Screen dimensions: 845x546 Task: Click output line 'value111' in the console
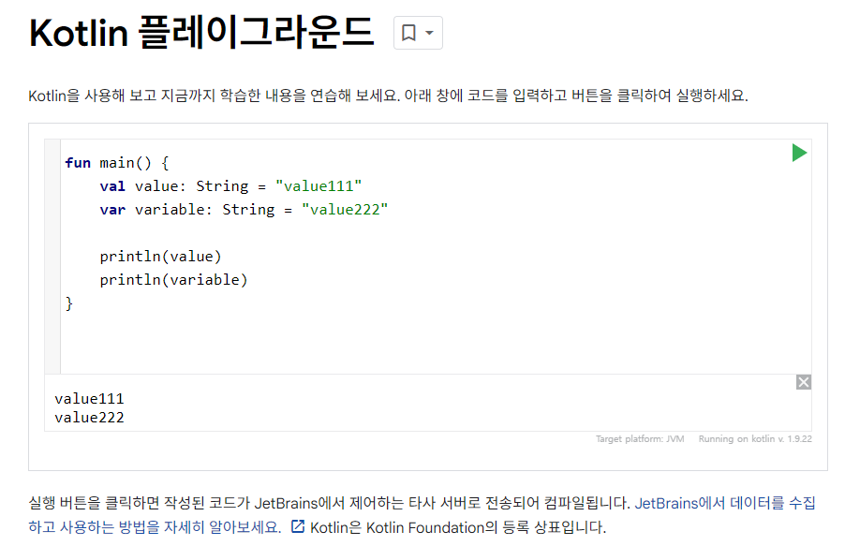[89, 399]
